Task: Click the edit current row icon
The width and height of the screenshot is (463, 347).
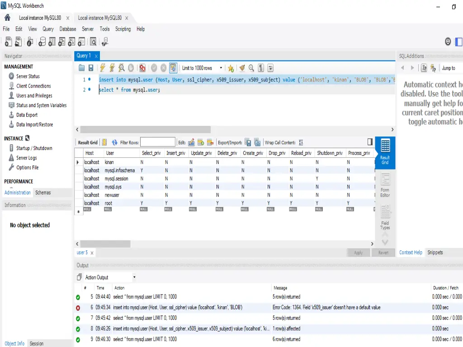Action: (191, 142)
